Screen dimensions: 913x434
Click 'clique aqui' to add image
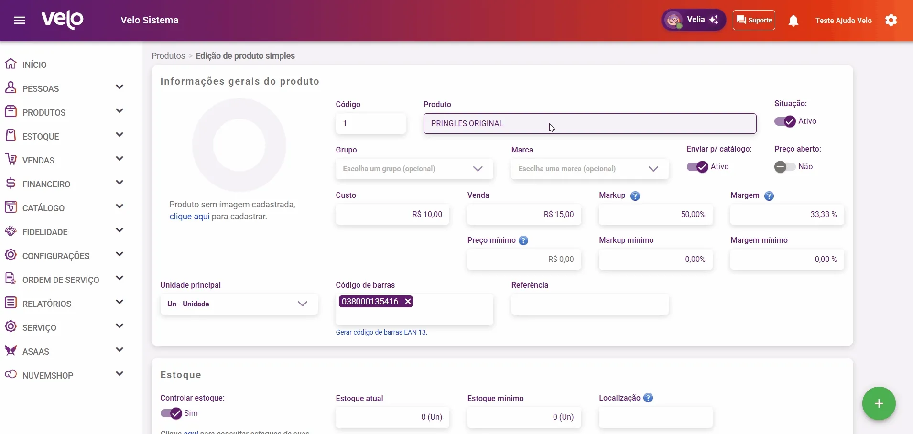189,217
